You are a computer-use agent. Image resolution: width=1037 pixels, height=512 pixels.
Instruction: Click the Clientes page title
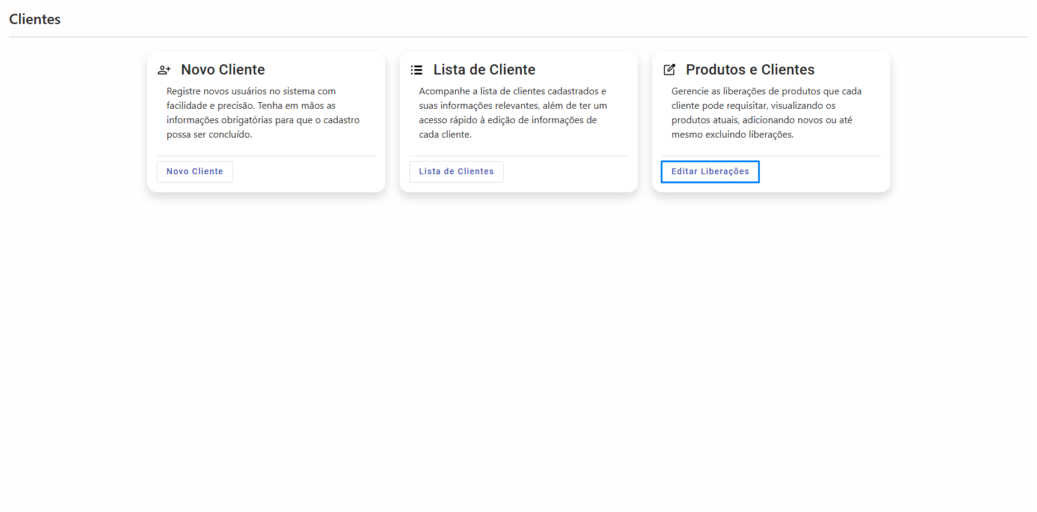click(35, 19)
